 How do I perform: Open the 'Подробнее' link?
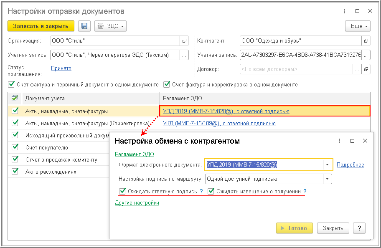tap(350, 165)
